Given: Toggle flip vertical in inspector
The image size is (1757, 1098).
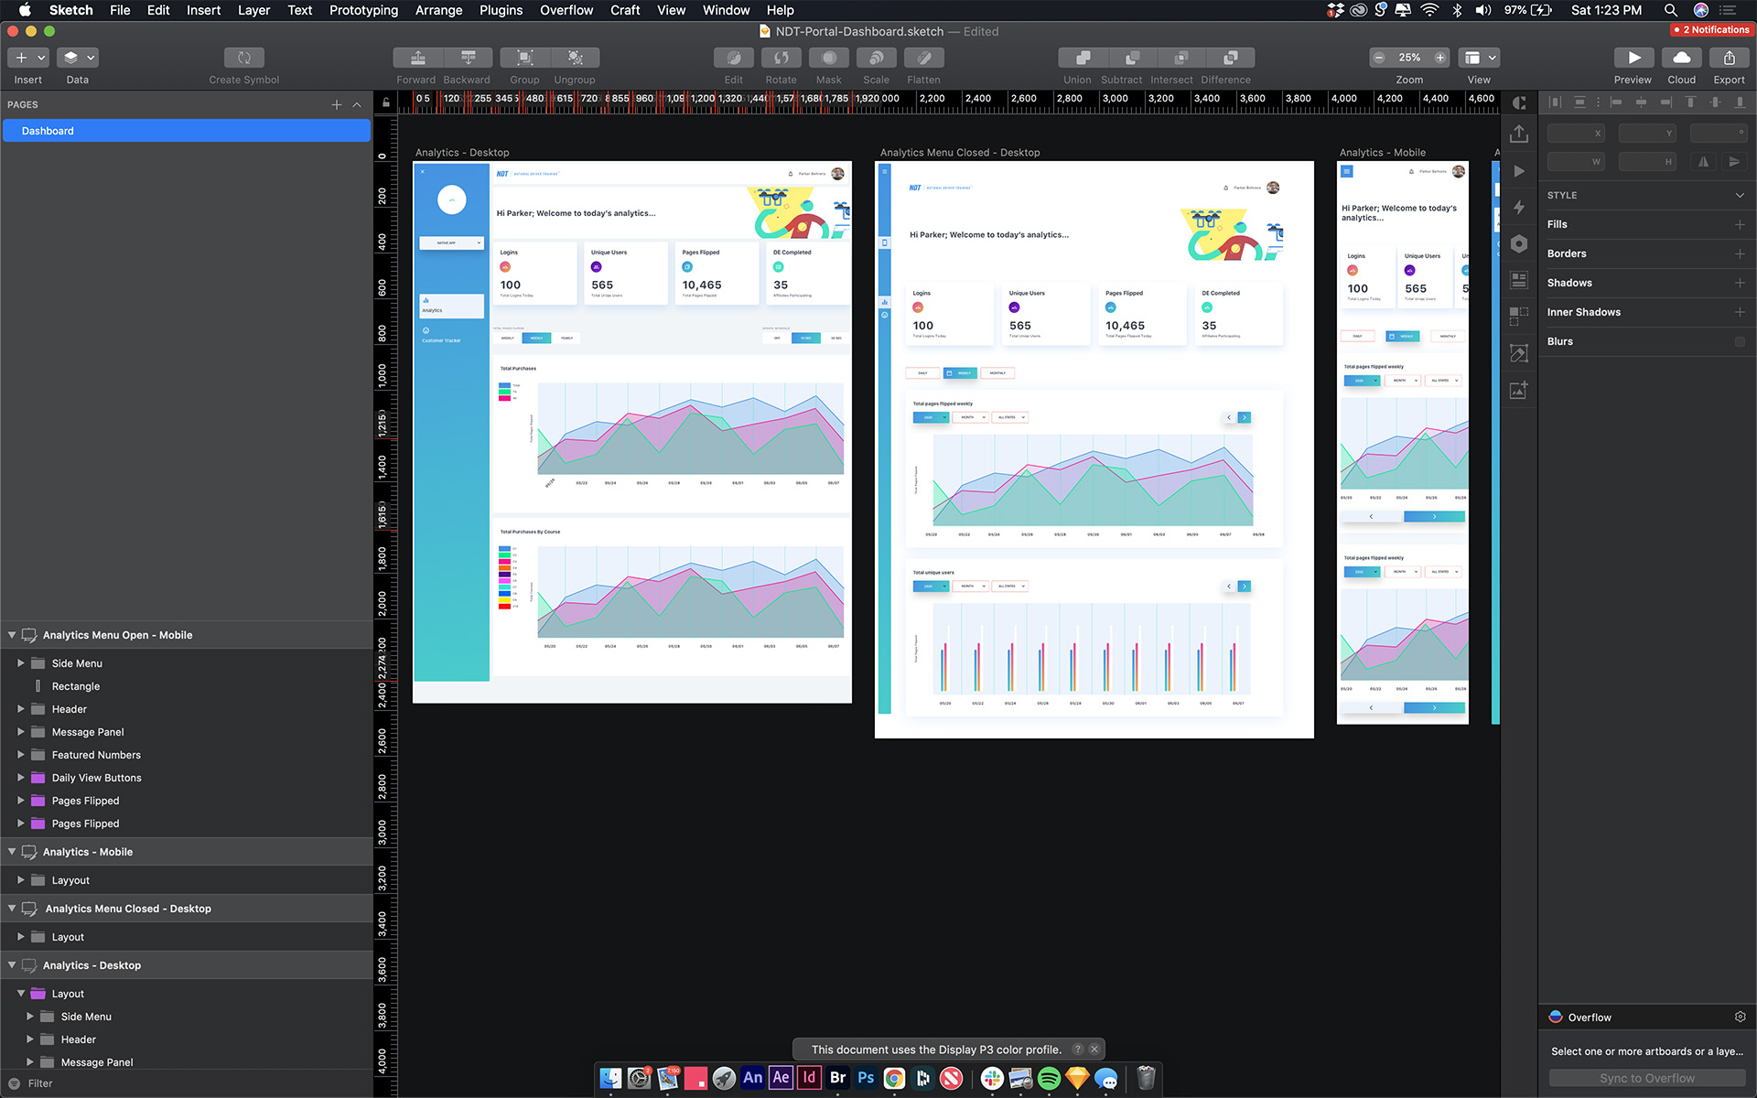Looking at the screenshot, I should 1734,162.
